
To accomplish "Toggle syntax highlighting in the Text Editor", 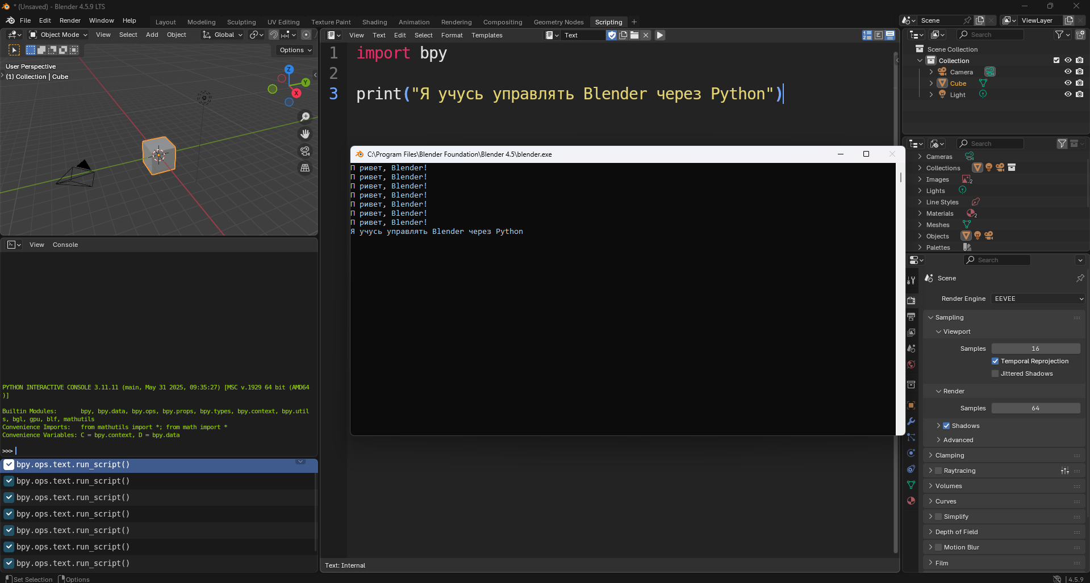I will pos(890,35).
